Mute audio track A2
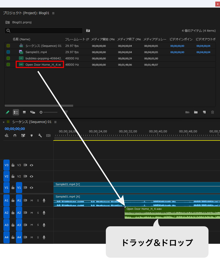Screen dimensions: 220x259 pos(32,213)
